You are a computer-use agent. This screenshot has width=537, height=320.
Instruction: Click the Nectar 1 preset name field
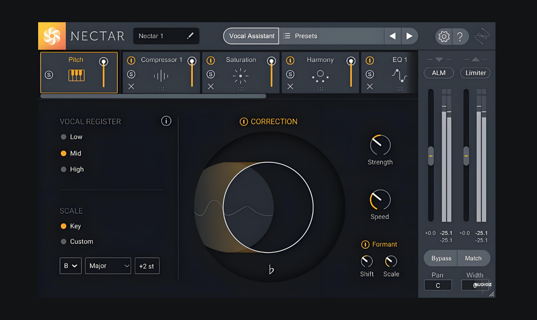[x=166, y=36]
